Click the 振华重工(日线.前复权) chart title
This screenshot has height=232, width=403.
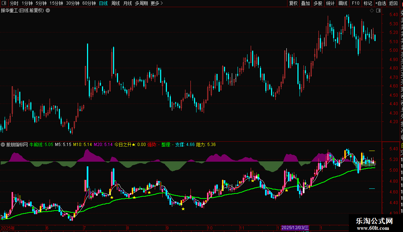click(x=22, y=11)
